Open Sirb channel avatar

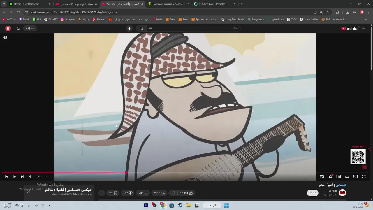(x=342, y=193)
